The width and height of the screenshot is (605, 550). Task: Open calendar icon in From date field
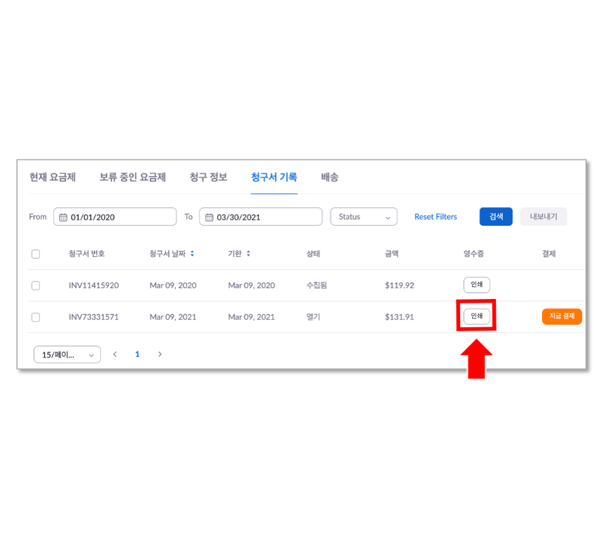(x=63, y=218)
